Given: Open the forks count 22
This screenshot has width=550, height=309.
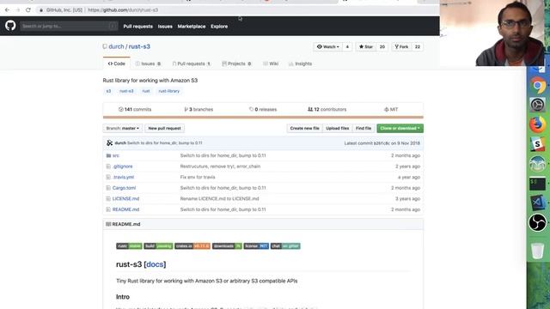Looking at the screenshot, I should click(418, 46).
